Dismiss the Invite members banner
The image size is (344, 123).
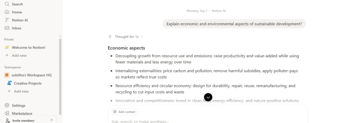(x=51, y=120)
